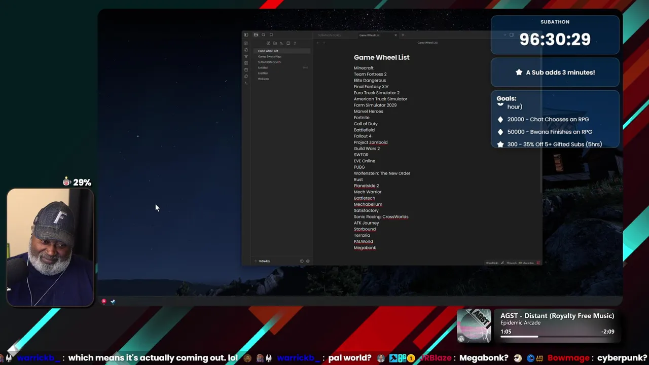Click the Game Wheel List heading
Image resolution: width=649 pixels, height=365 pixels.
pos(381,57)
